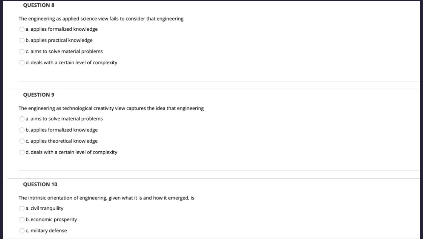Click the Question 10 prompt about intrinsic orientation
Image resolution: width=423 pixels, height=239 pixels.
(106, 198)
